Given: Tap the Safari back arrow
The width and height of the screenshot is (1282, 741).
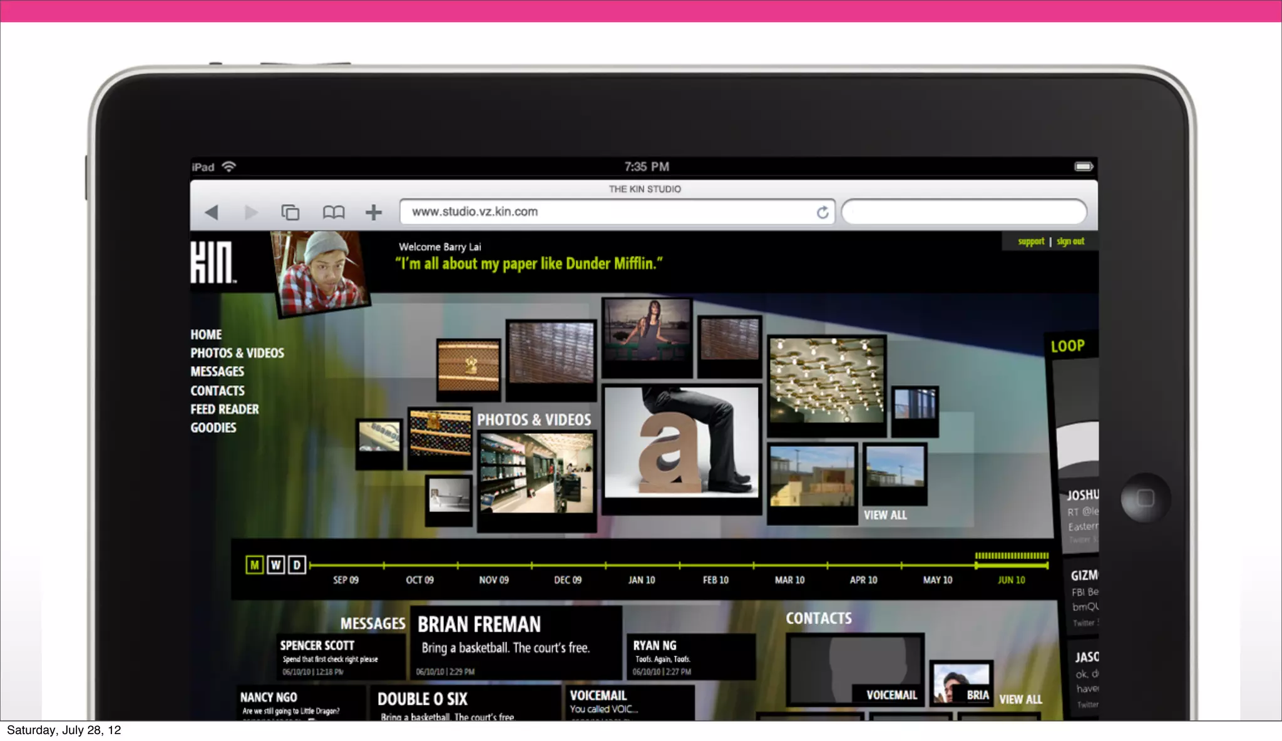Looking at the screenshot, I should (212, 212).
